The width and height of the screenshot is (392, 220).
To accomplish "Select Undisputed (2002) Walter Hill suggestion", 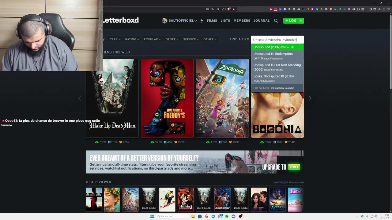I will point(277,47).
